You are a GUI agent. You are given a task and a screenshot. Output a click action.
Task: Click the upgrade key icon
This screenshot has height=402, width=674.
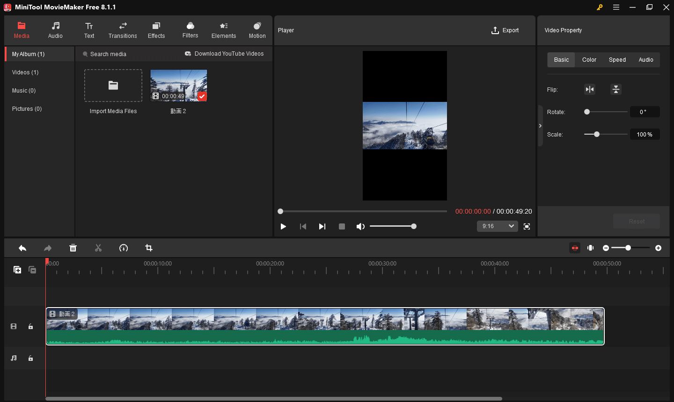tap(600, 7)
